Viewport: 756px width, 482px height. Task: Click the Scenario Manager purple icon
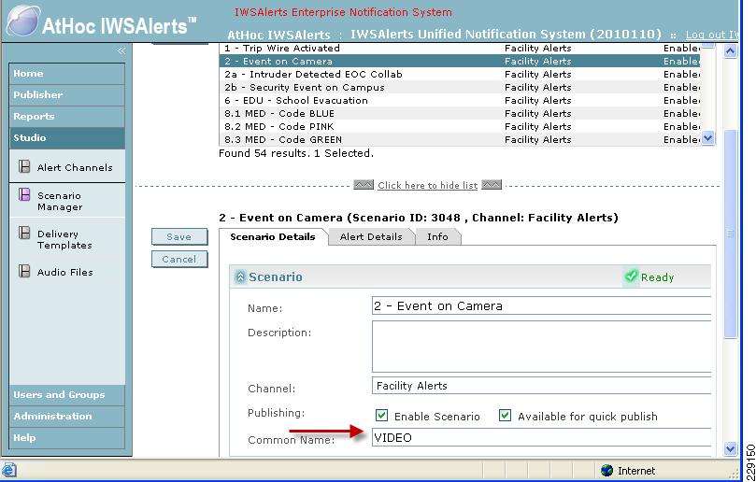(x=24, y=194)
